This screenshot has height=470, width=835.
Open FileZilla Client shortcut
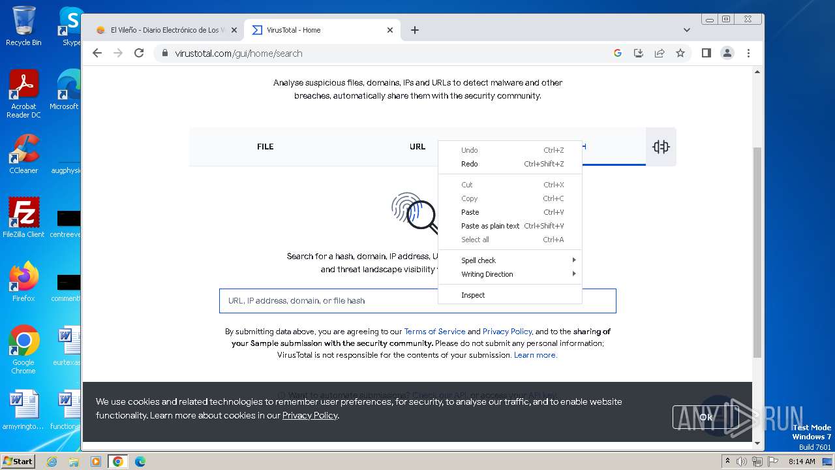pyautogui.click(x=23, y=217)
